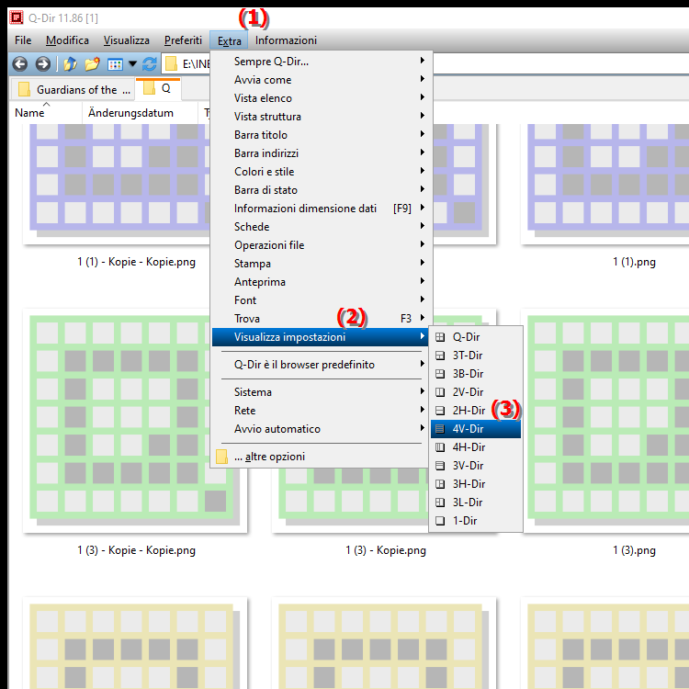Open Q-Dir è il browser predefinito entry

(321, 365)
